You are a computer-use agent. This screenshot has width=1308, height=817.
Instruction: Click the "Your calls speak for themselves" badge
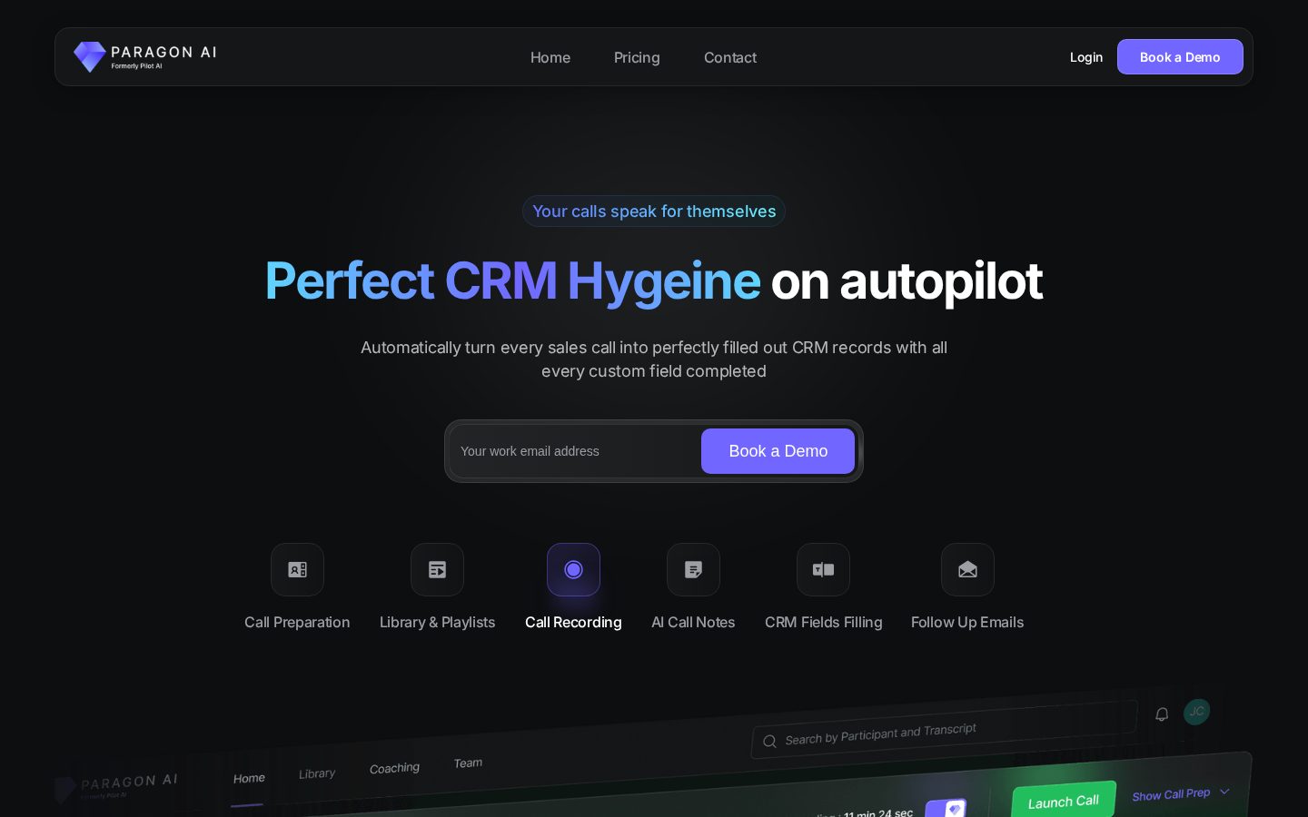point(654,212)
